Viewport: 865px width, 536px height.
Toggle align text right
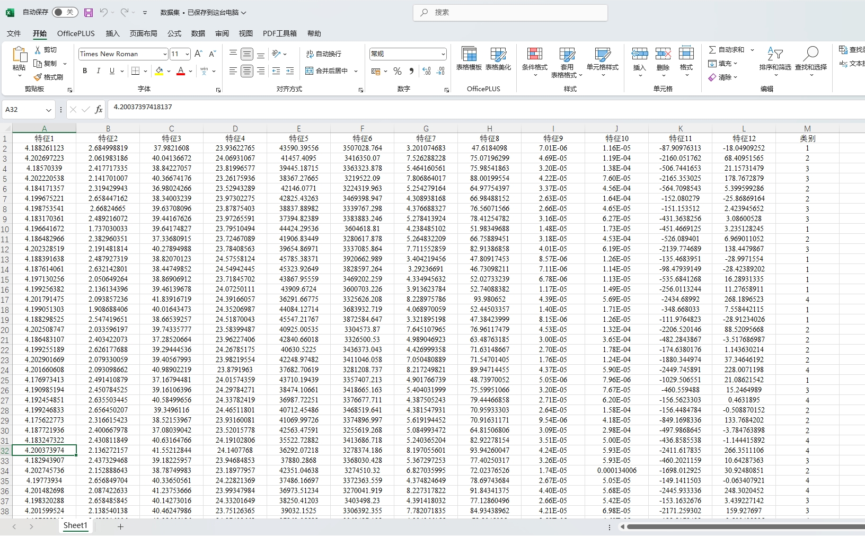coord(261,71)
